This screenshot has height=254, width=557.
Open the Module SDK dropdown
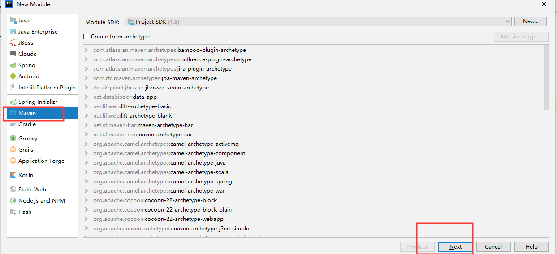point(318,21)
